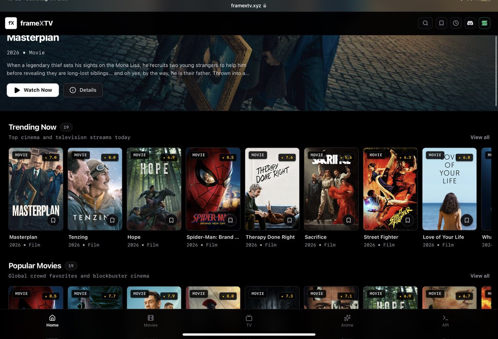The image size is (498, 339).
Task: Open the Sacrifice poster thumbnail
Action: pos(331,189)
